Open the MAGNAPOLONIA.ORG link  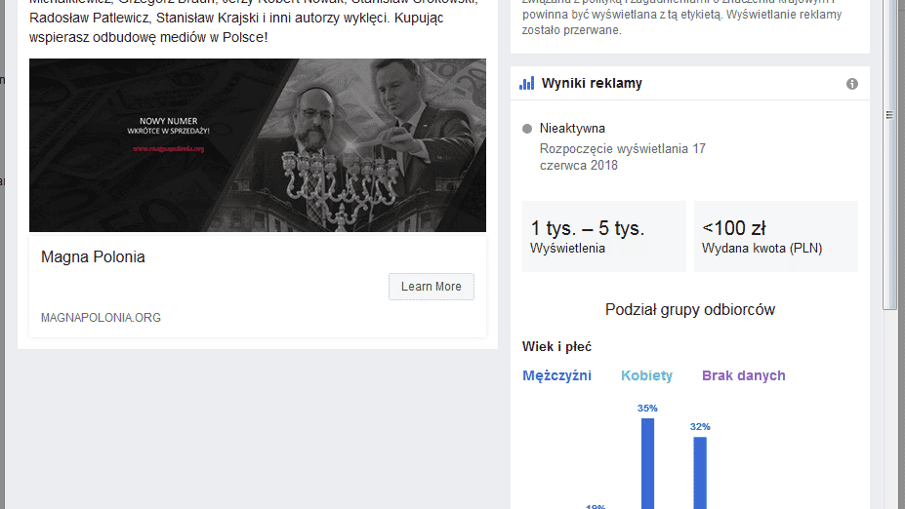coord(101,318)
